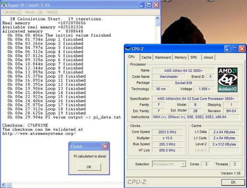Click the 'PI calculation is done!' message
Viewport: 247px width, 188px height.
[x=90, y=156]
